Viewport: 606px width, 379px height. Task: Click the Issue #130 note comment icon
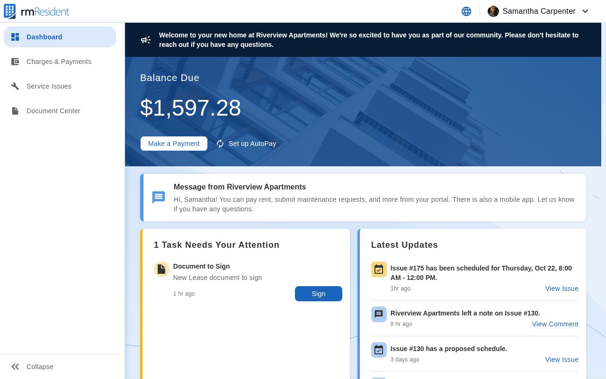point(379,314)
